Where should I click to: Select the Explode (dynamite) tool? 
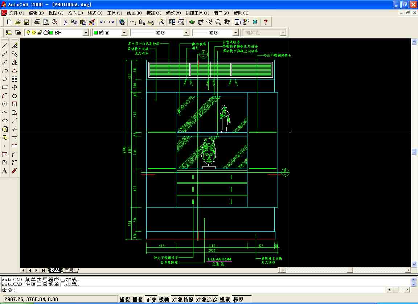click(15, 171)
